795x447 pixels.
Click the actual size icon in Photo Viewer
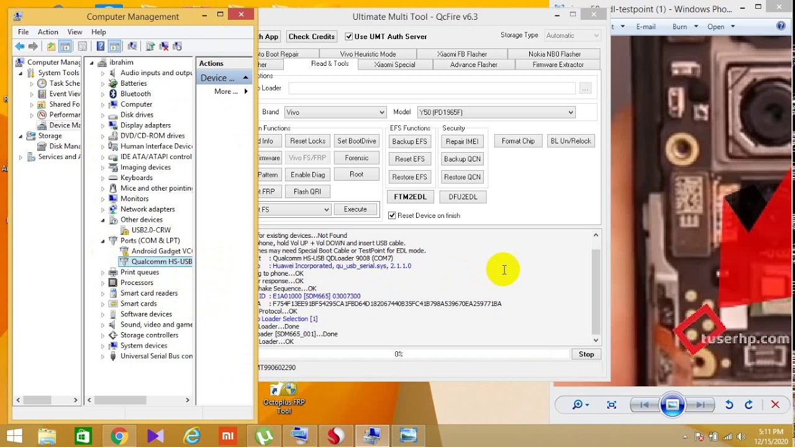pyautogui.click(x=612, y=405)
